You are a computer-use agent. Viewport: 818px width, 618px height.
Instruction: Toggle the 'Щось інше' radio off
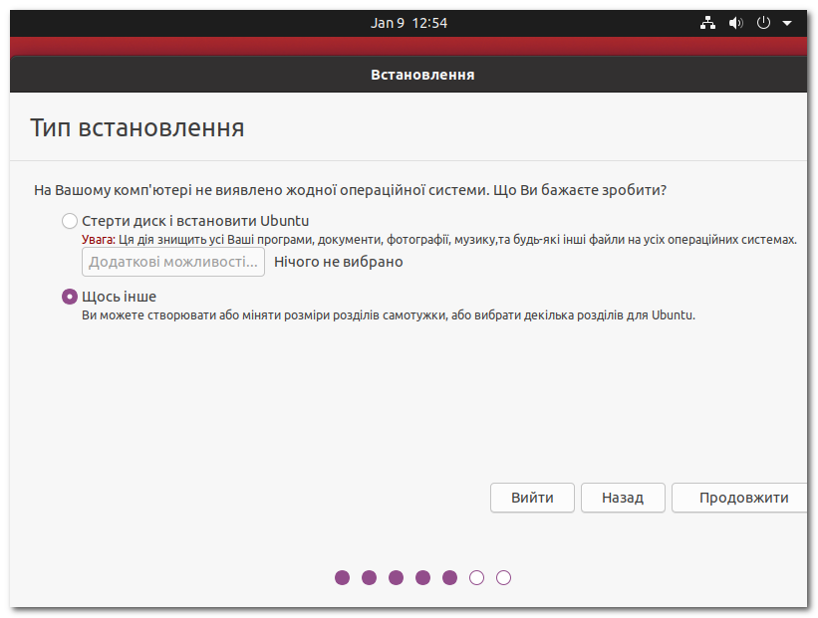coord(69,296)
